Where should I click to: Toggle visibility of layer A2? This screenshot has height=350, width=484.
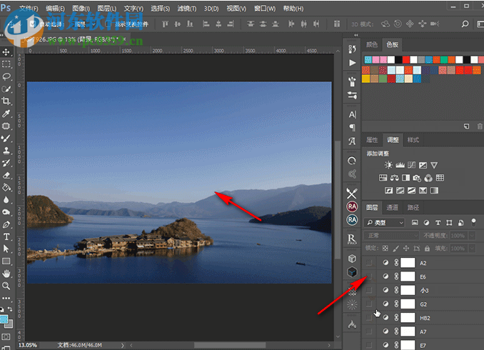[369, 263]
